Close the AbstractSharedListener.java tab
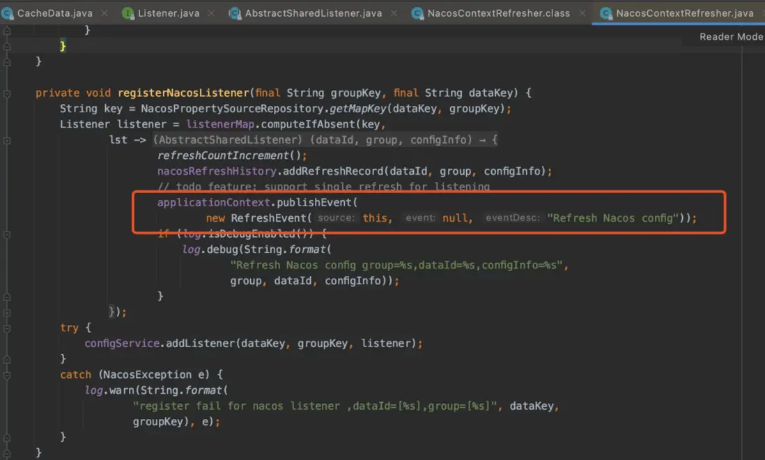765x460 pixels. 394,13
